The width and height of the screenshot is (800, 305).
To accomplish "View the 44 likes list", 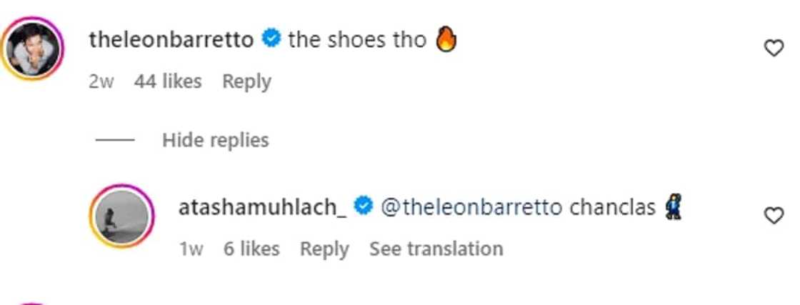I will pos(168,81).
